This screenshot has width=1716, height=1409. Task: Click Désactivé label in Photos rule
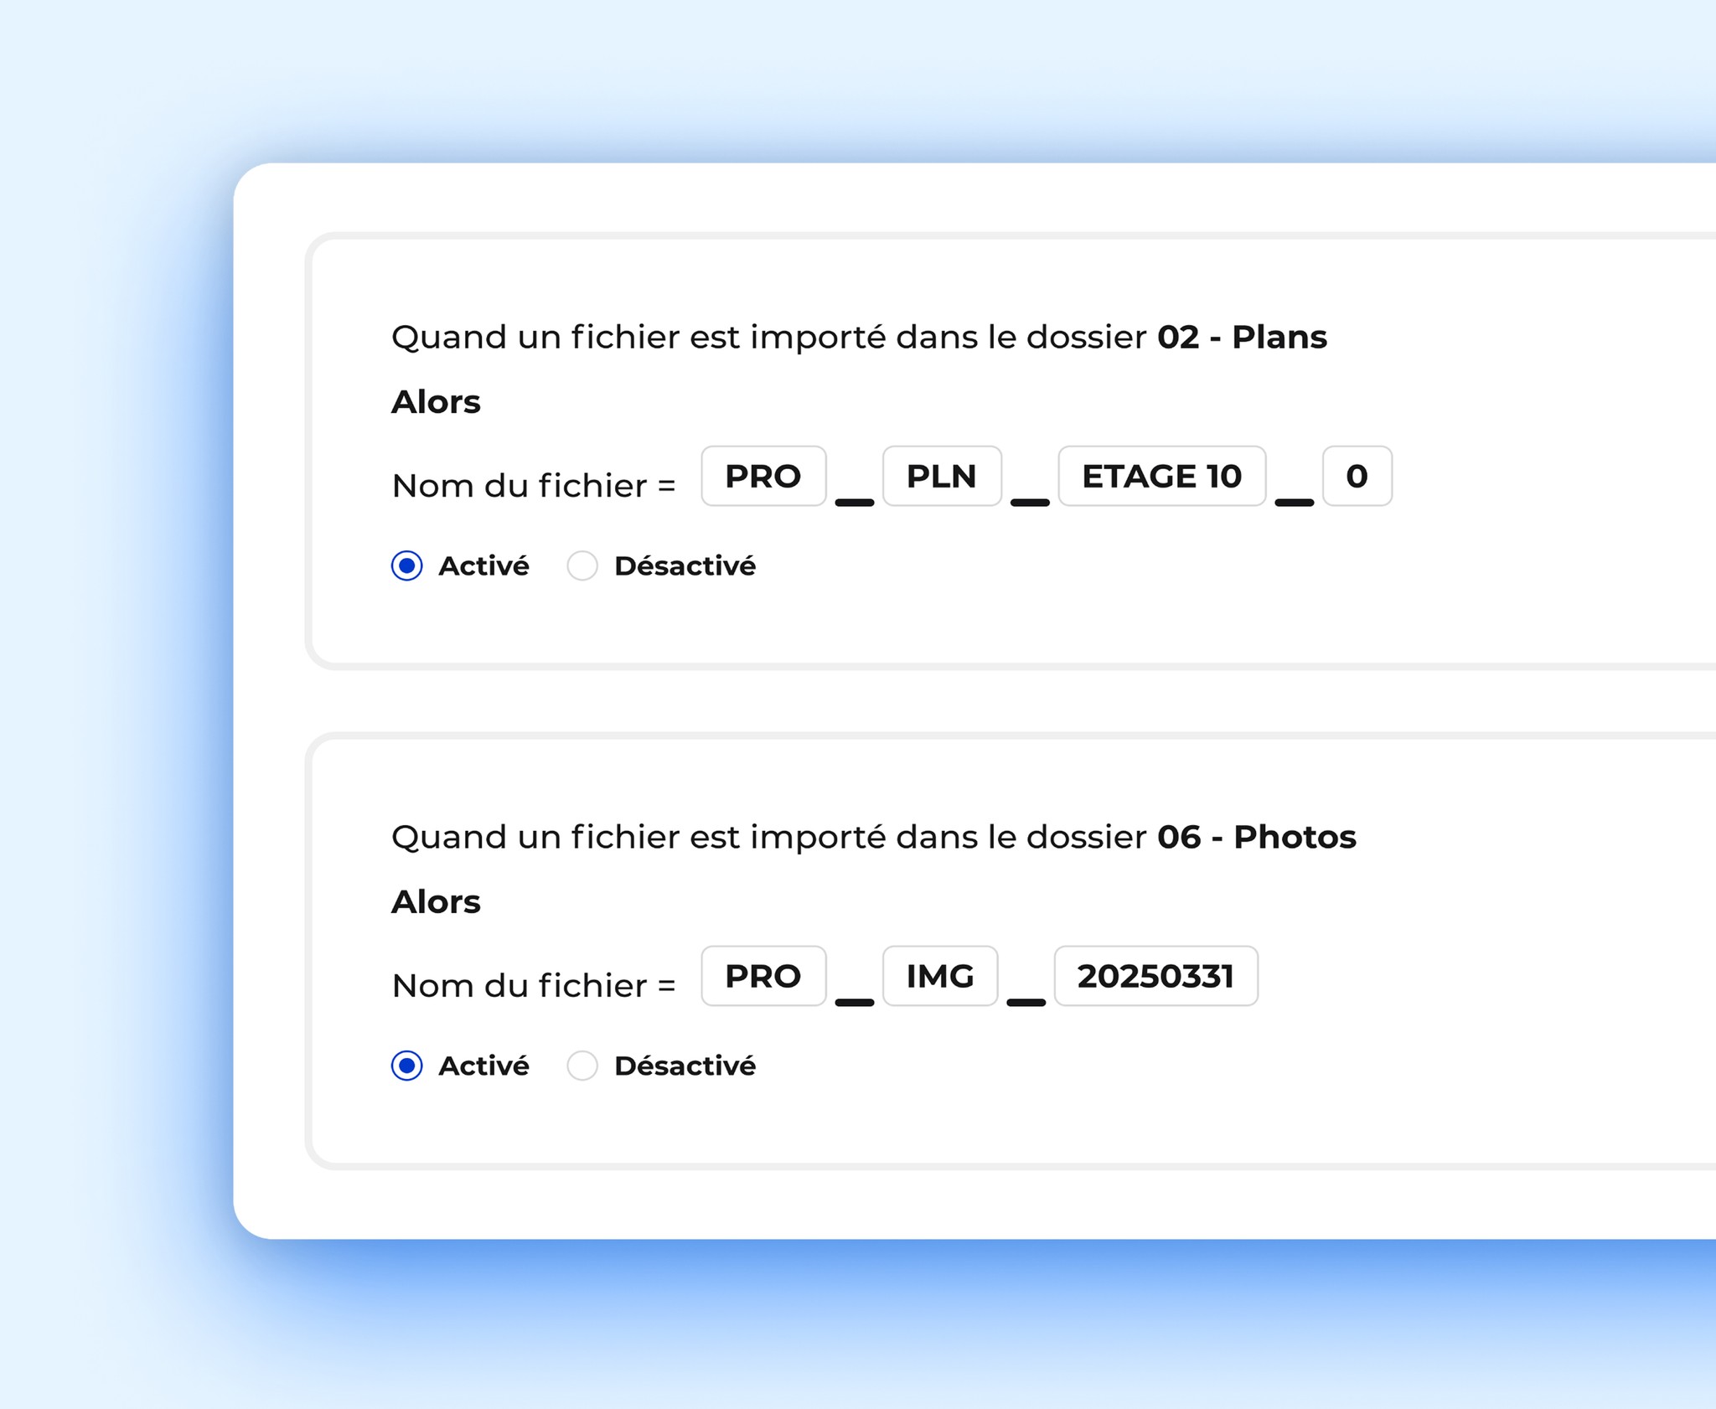(x=685, y=1066)
